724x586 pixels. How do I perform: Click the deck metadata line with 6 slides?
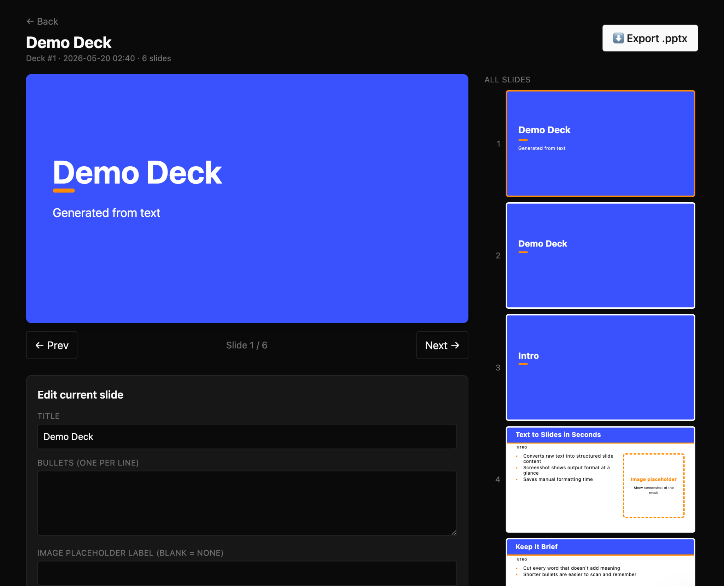click(x=99, y=58)
